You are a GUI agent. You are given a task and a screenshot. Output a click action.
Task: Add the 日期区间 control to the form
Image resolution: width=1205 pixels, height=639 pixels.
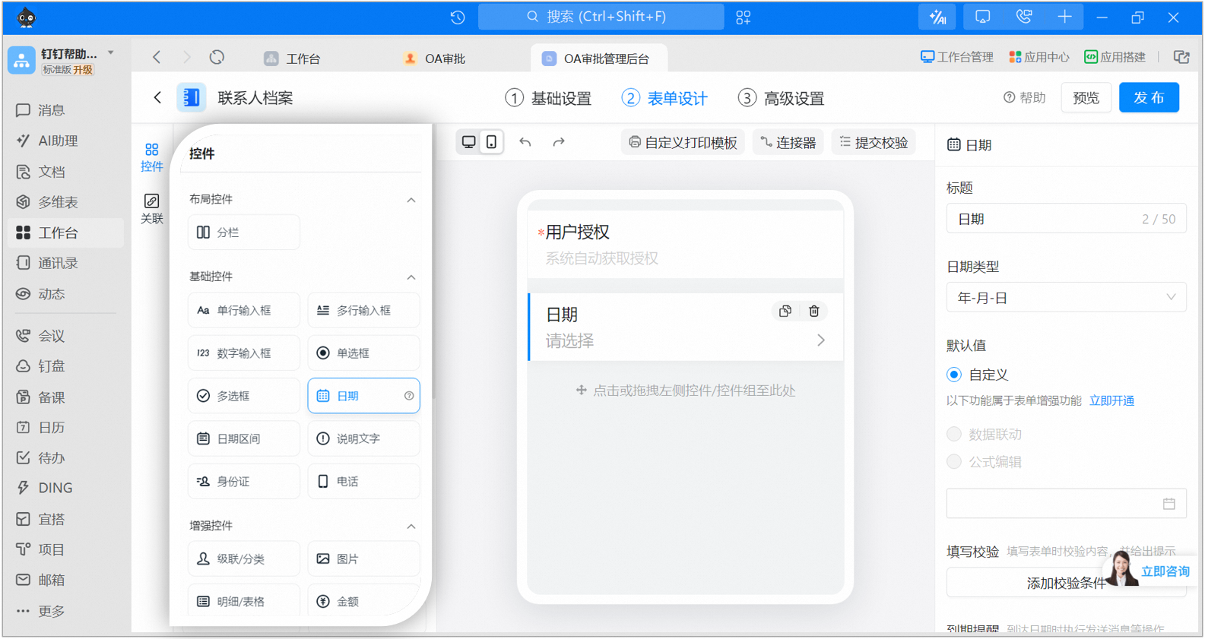243,438
